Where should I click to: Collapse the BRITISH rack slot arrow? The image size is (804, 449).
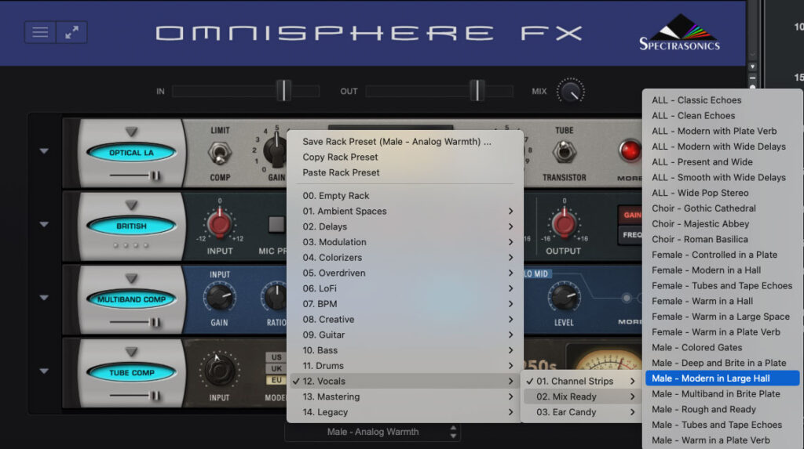[x=44, y=224]
